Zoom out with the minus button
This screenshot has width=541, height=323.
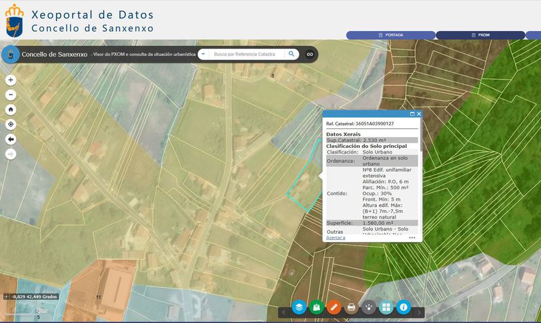click(11, 95)
